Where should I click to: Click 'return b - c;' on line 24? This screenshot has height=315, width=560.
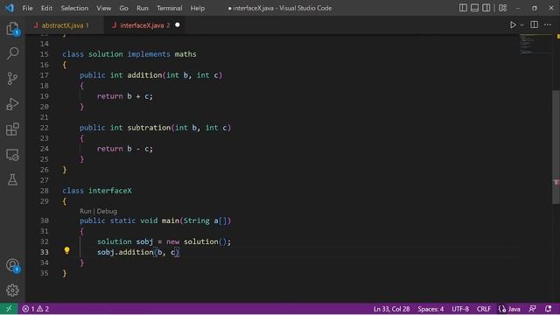coord(125,149)
